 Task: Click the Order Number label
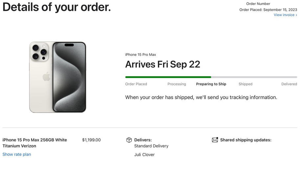click(x=258, y=4)
